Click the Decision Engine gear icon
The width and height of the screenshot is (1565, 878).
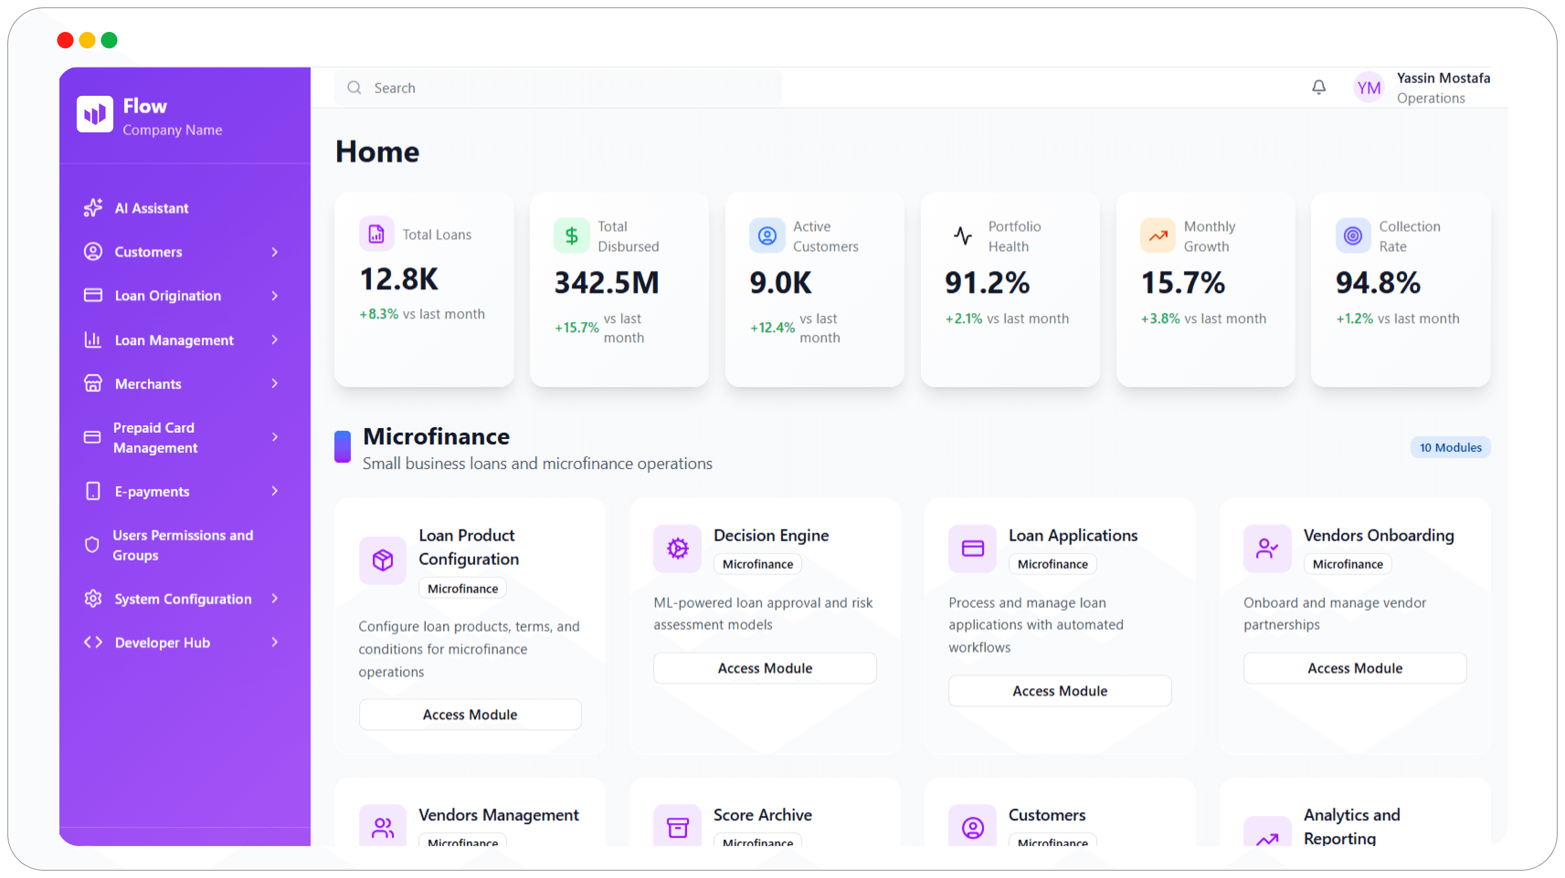click(677, 549)
